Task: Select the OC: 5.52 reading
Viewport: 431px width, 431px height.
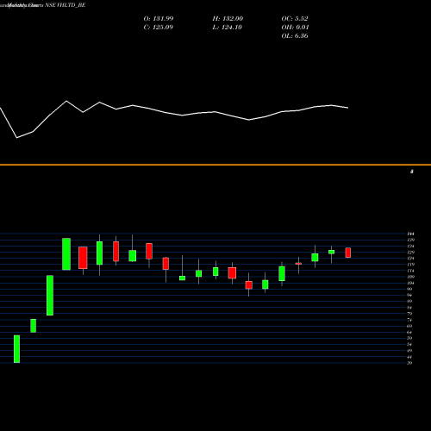Action: click(x=295, y=19)
